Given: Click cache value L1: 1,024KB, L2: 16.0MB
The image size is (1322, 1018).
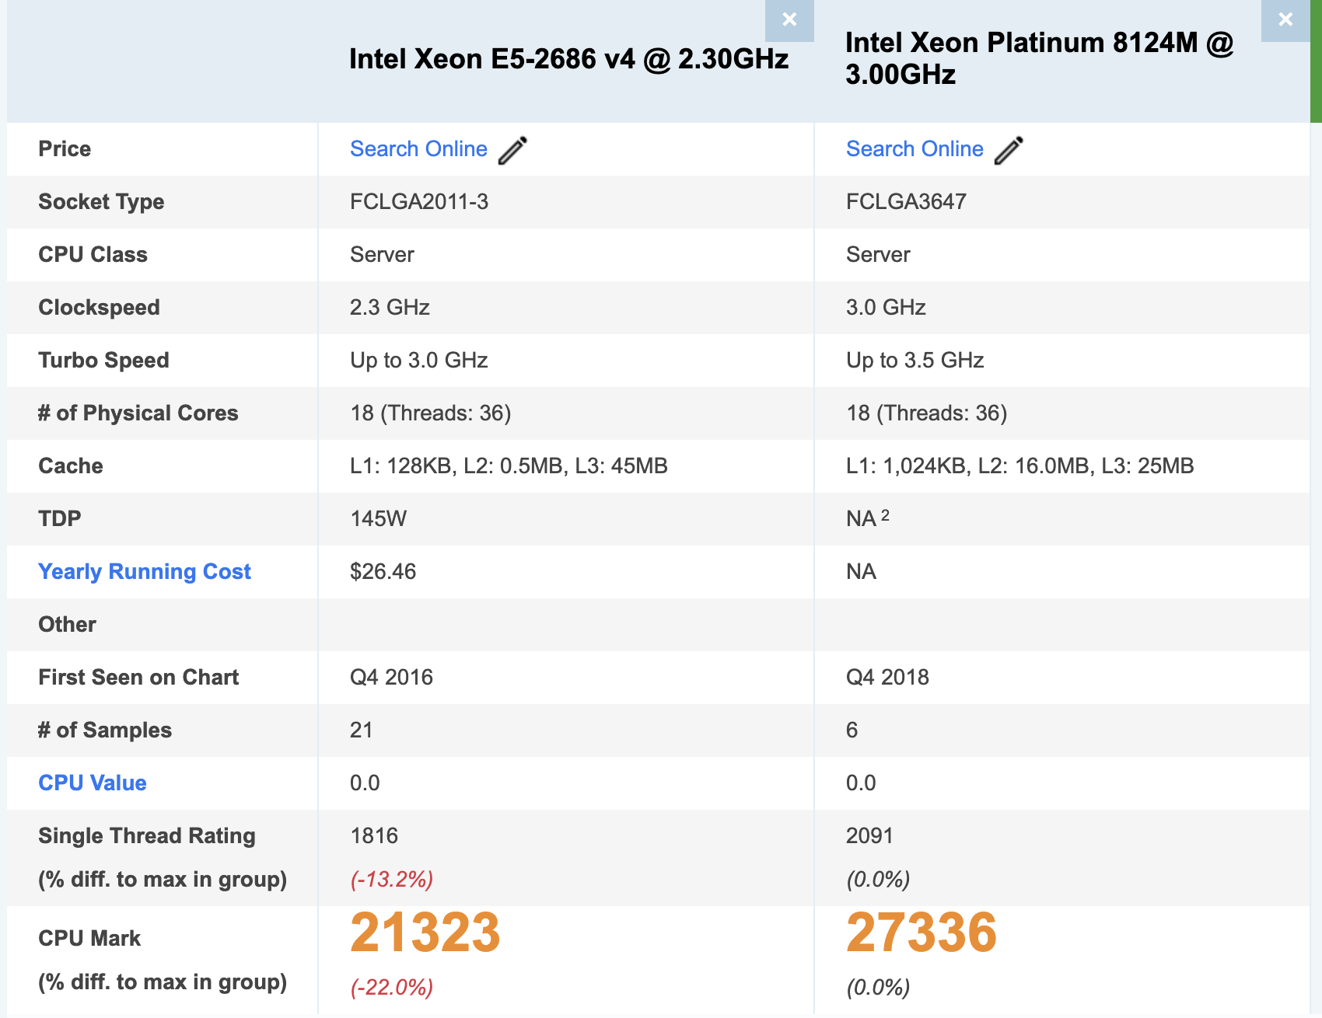Looking at the screenshot, I should [1020, 465].
